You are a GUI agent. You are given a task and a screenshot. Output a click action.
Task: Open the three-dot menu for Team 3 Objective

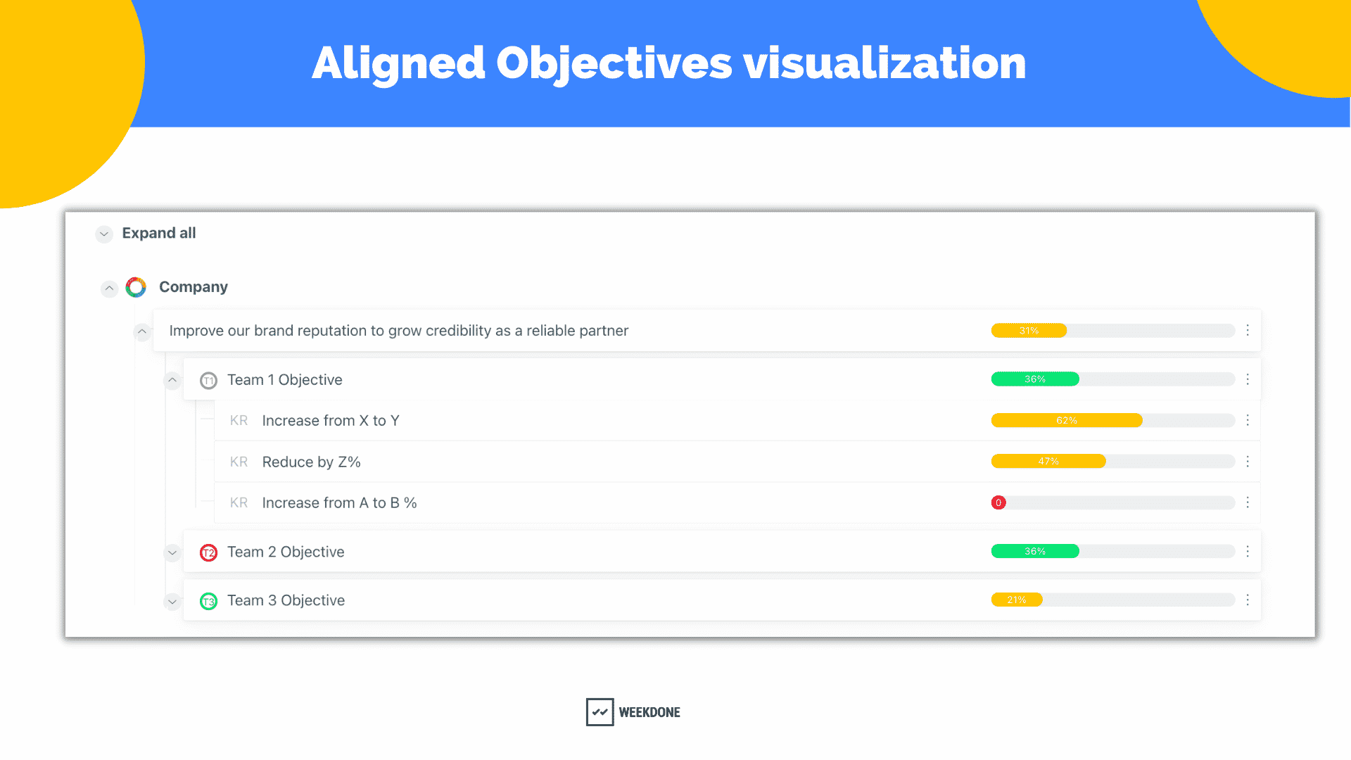click(x=1248, y=600)
